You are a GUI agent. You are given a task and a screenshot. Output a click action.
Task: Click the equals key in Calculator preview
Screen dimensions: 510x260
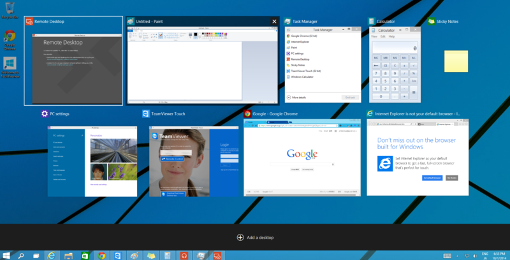(414, 92)
